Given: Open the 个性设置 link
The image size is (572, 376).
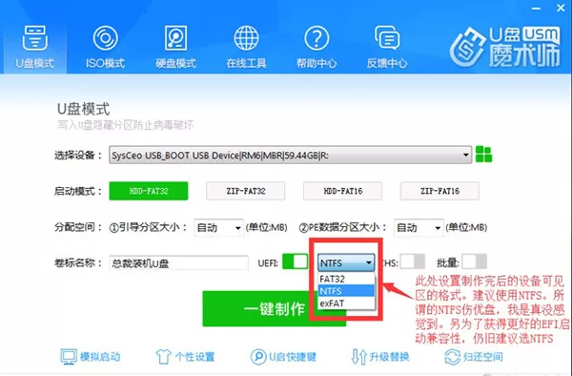Looking at the screenshot, I should 194,357.
